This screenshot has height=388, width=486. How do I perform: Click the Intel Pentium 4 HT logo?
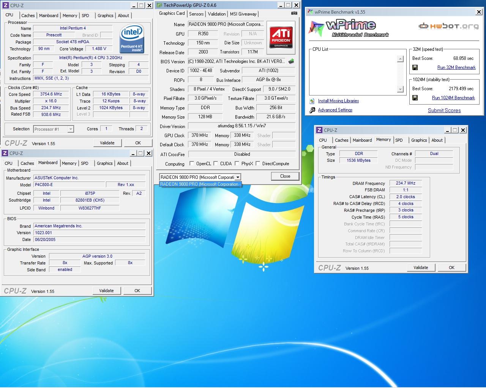tap(132, 39)
